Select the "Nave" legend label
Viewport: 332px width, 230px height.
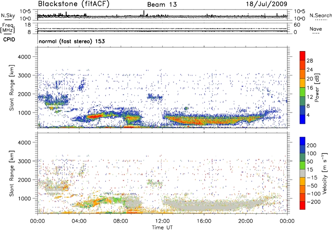point(316,29)
